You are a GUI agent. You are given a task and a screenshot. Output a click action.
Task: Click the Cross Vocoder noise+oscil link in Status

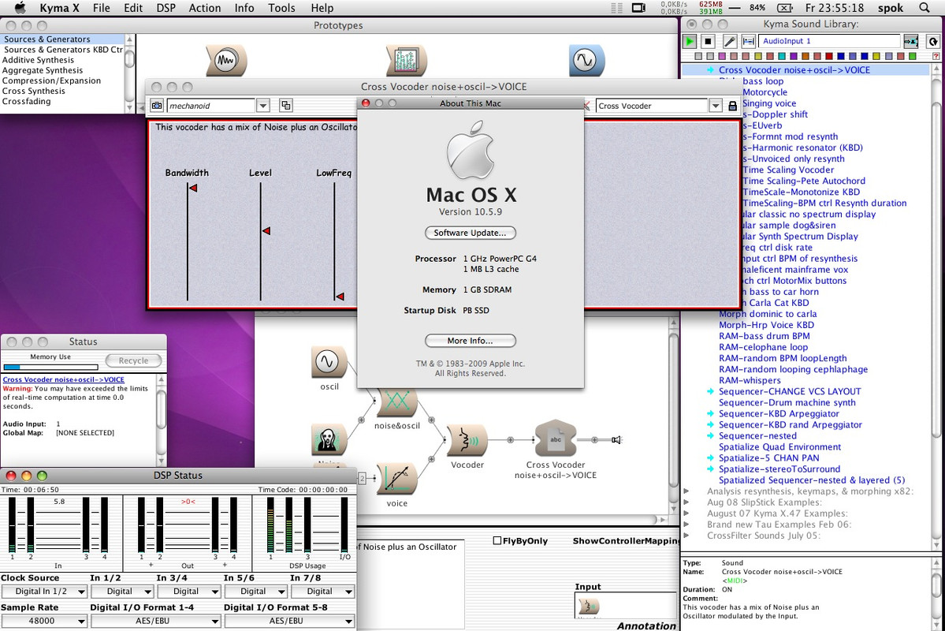(63, 379)
